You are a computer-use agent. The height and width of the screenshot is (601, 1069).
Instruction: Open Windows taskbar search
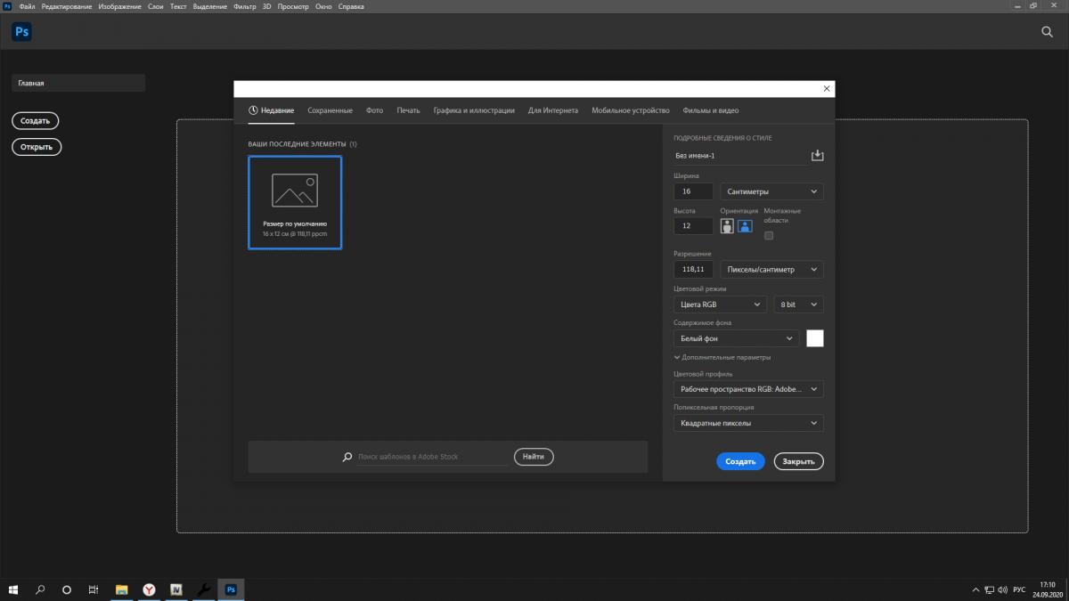pyautogui.click(x=40, y=589)
